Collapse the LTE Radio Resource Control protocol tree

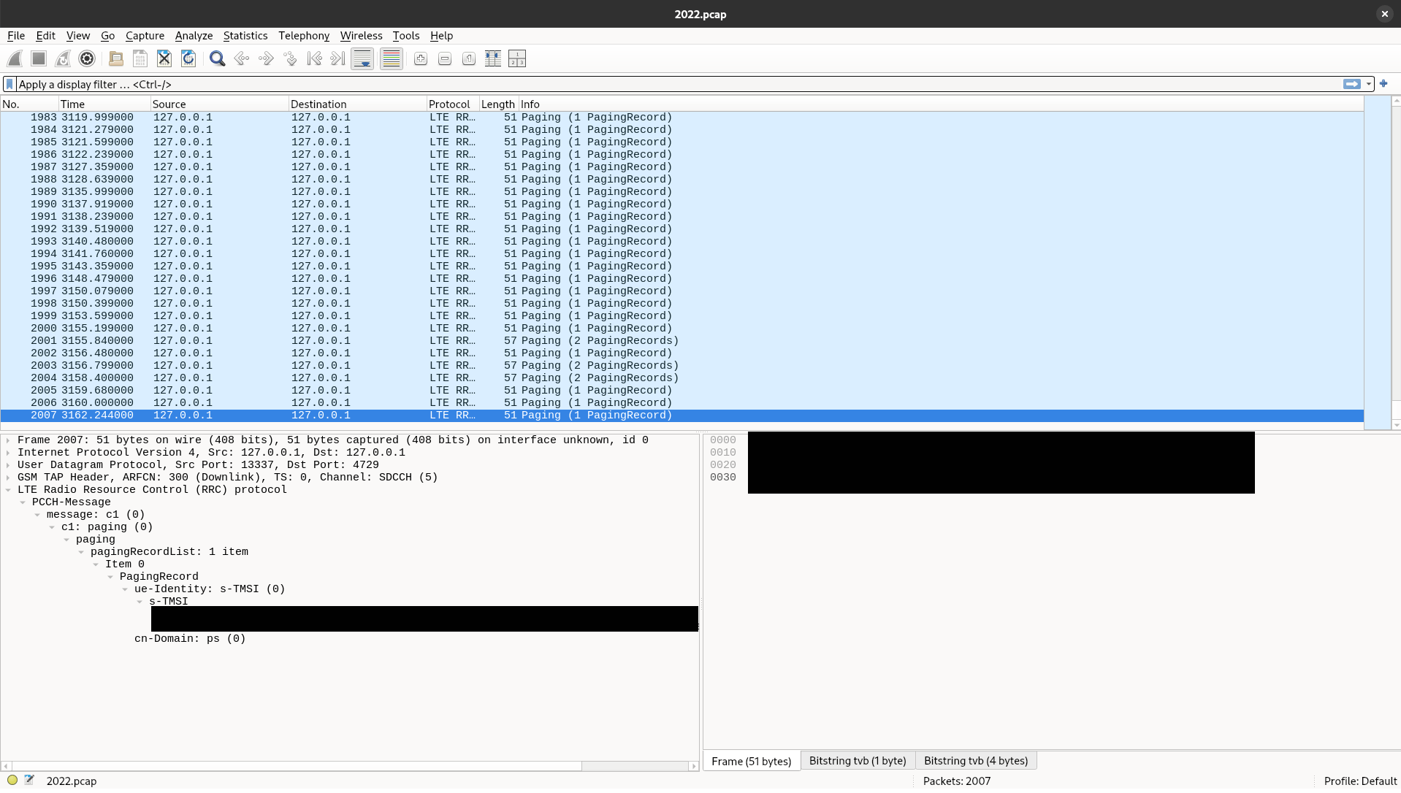click(8, 489)
